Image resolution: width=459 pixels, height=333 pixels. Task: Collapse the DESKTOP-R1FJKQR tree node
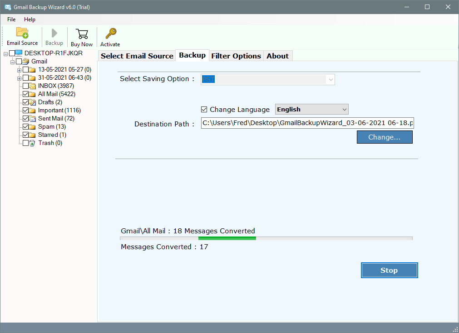[5, 54]
